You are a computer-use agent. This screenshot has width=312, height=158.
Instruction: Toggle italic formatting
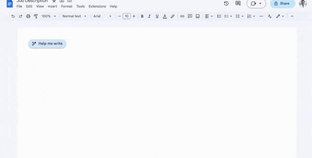pyautogui.click(x=149, y=16)
